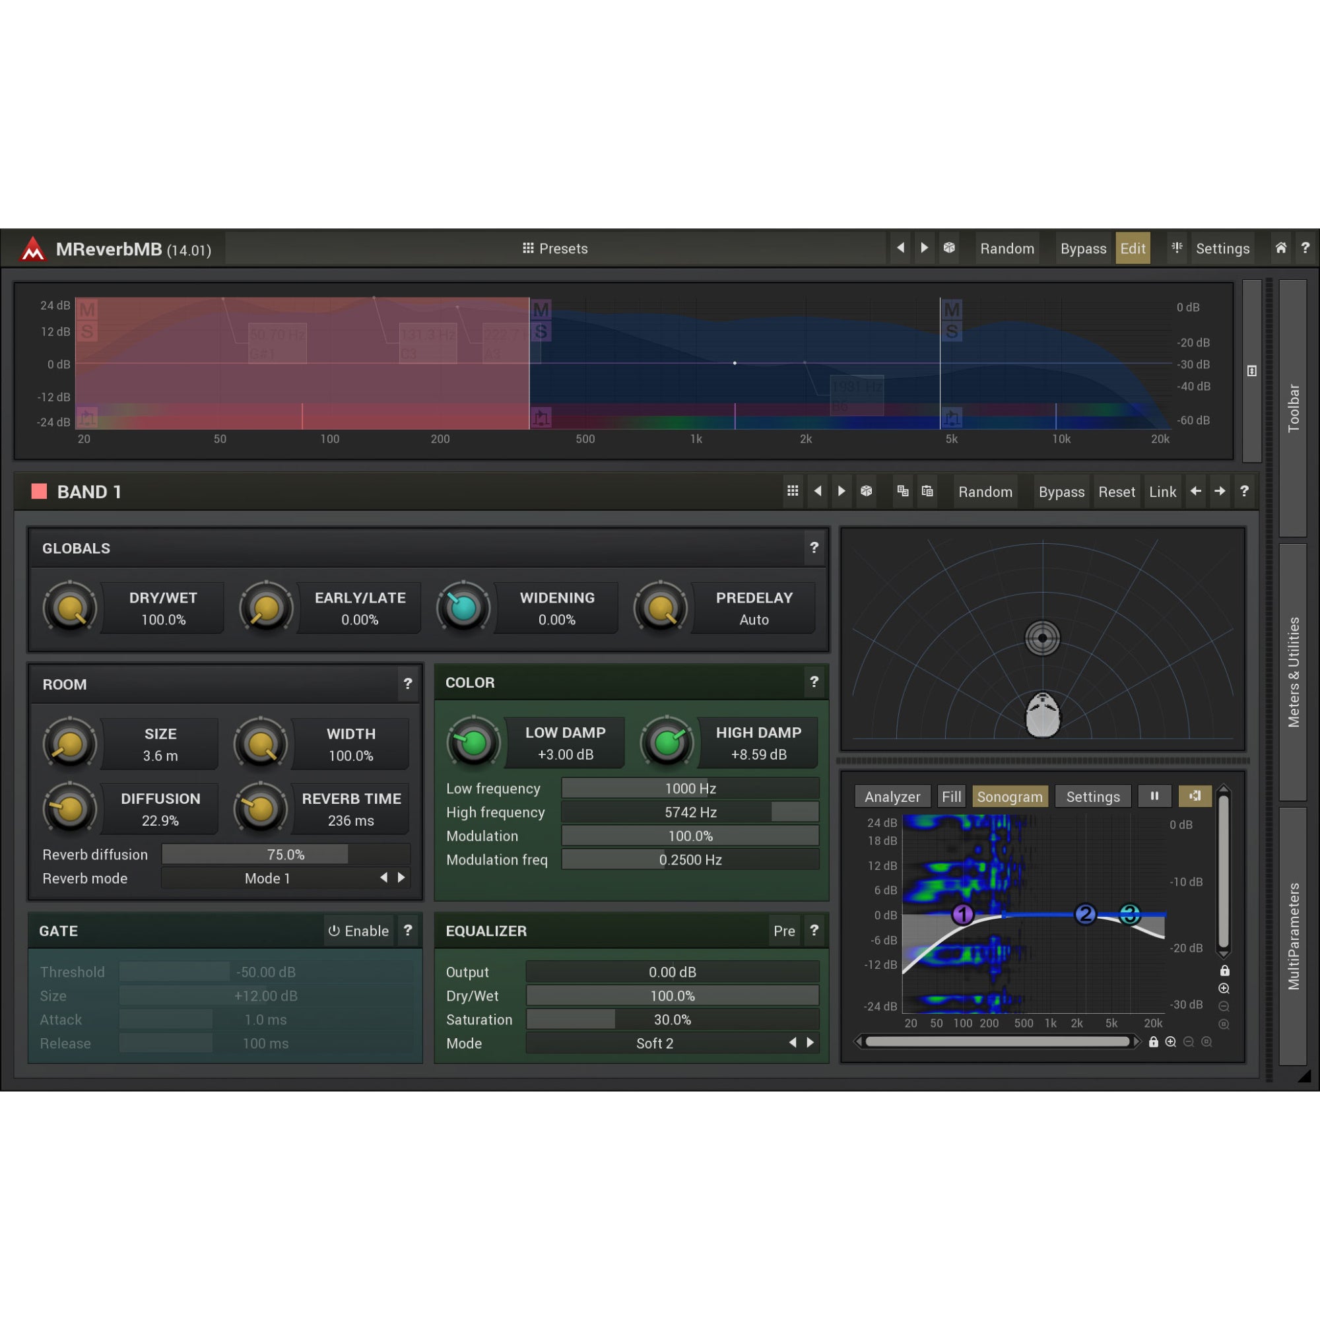The image size is (1320, 1320).
Task: Select previous Reverb mode with left arrow
Action: [x=384, y=878]
